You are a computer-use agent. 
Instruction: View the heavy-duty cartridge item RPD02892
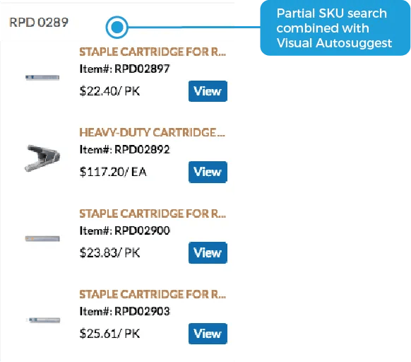coord(208,172)
